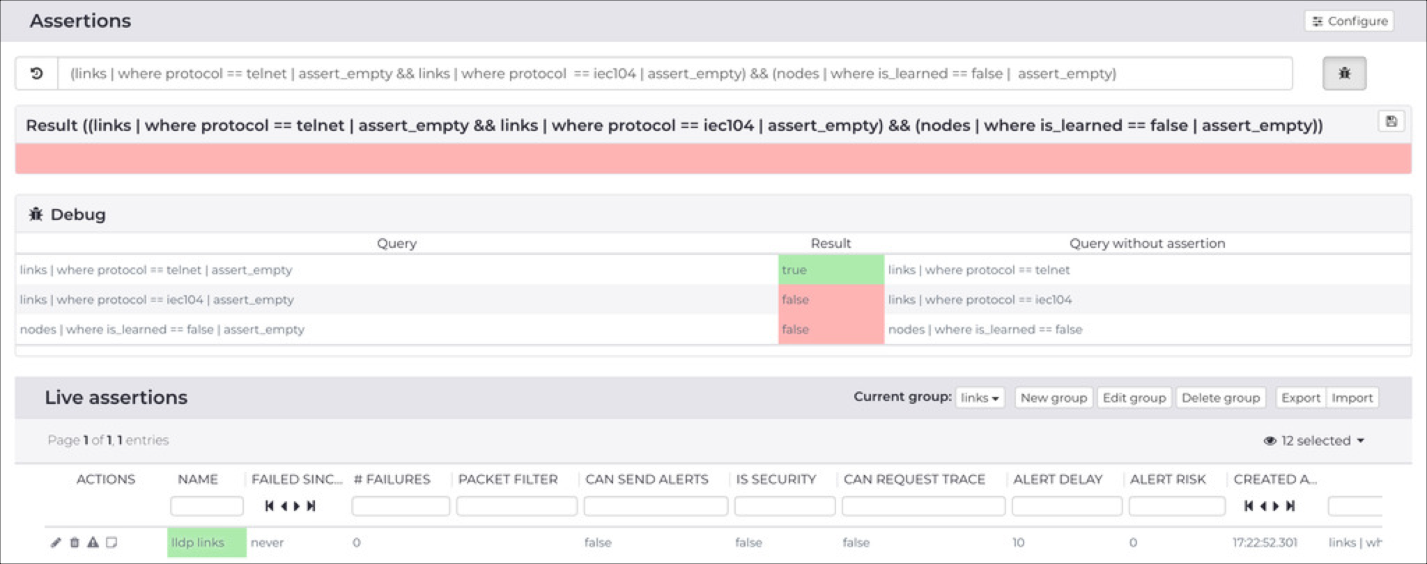This screenshot has width=1427, height=564.
Task: Click Import for live assertions
Action: tap(1352, 398)
